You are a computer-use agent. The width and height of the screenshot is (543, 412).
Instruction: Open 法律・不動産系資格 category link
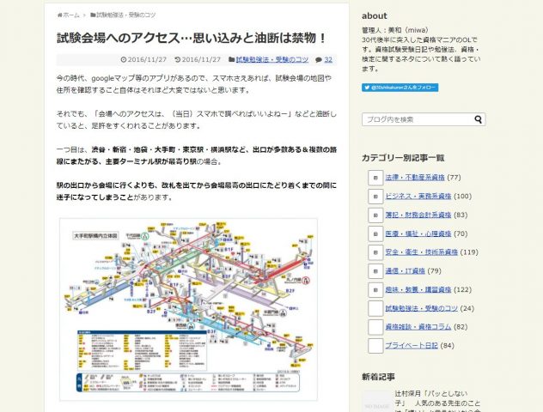415,178
